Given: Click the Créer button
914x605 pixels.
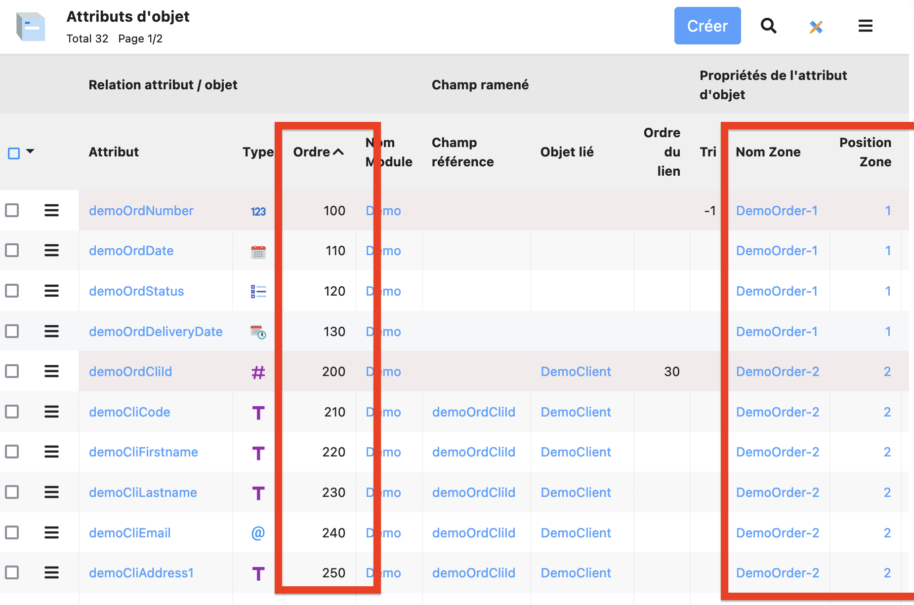Looking at the screenshot, I should (x=707, y=26).
